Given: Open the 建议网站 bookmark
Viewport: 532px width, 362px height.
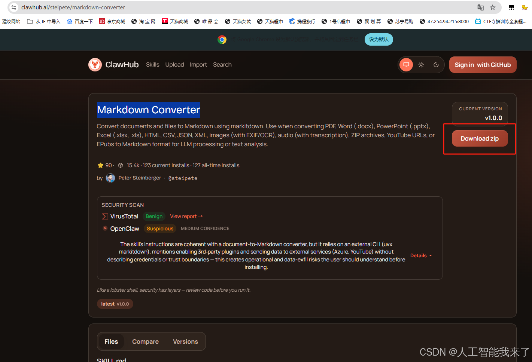Looking at the screenshot, I should coord(11,21).
